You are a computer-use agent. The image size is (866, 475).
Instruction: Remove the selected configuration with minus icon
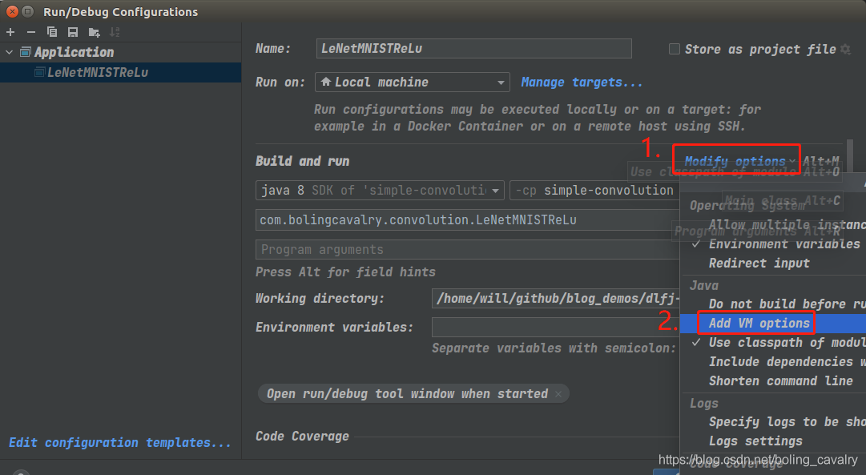pos(31,32)
